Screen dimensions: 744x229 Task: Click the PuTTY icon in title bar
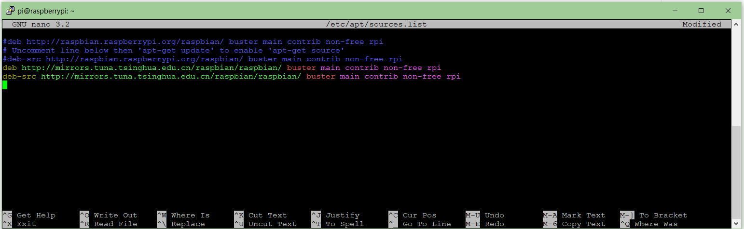[10, 11]
